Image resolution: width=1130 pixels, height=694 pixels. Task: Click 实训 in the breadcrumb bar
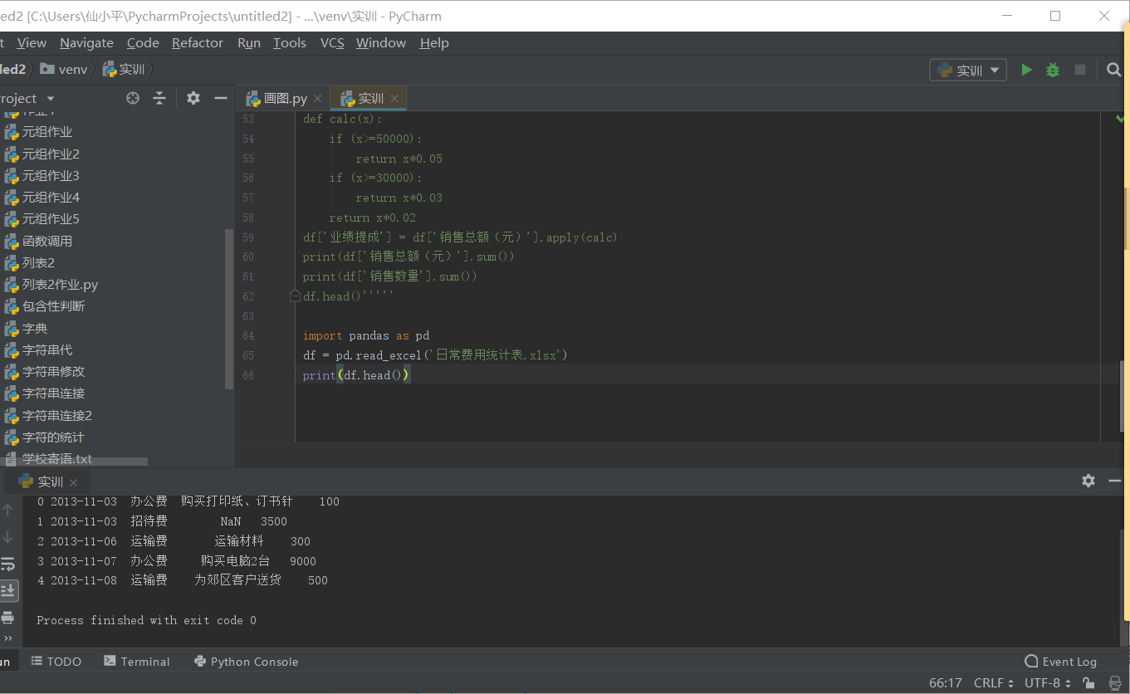tap(124, 70)
